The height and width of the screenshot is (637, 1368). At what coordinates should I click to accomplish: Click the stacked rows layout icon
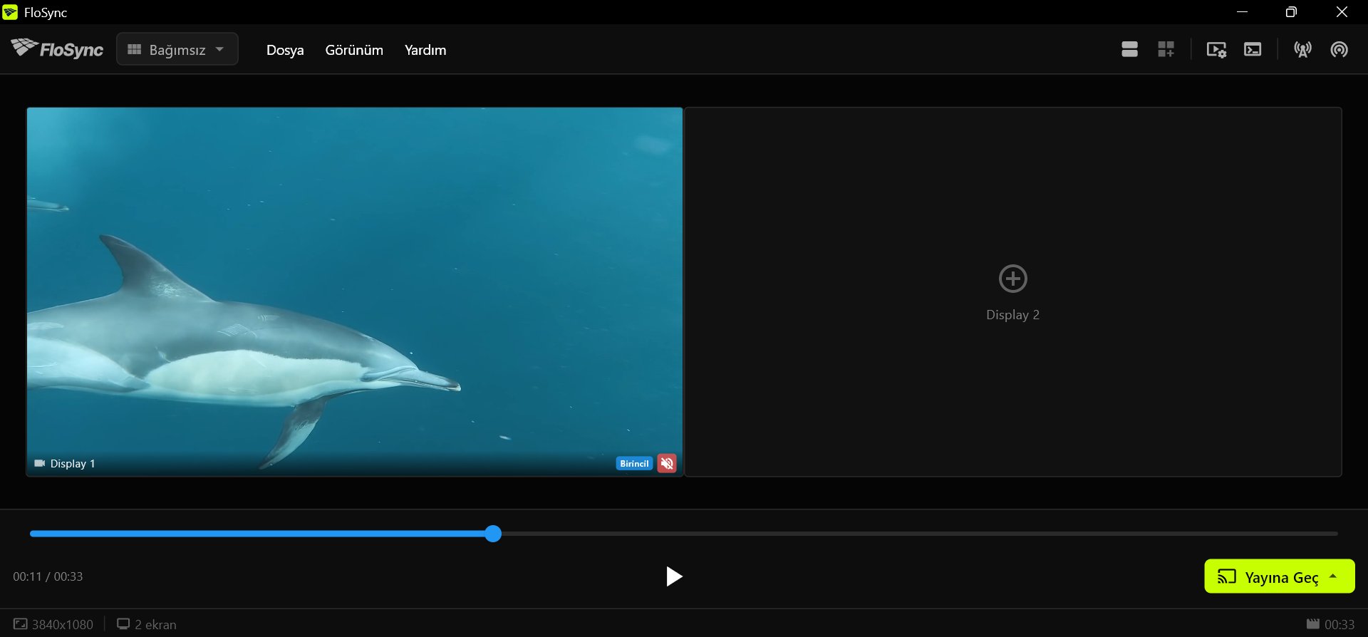1129,49
